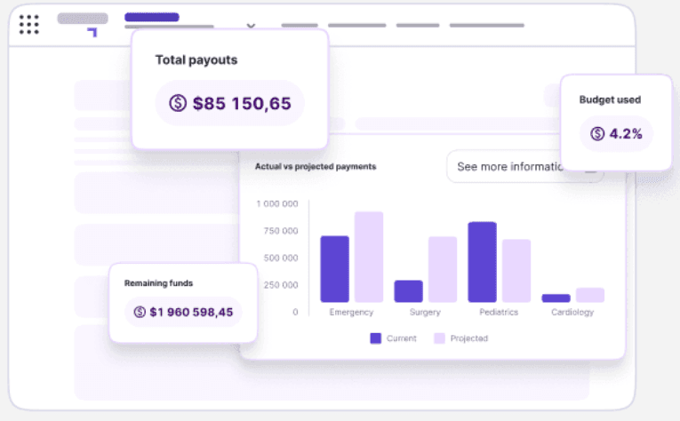Expand the chevron in the top navigation
Image resolution: width=680 pixels, height=421 pixels.
point(251,25)
